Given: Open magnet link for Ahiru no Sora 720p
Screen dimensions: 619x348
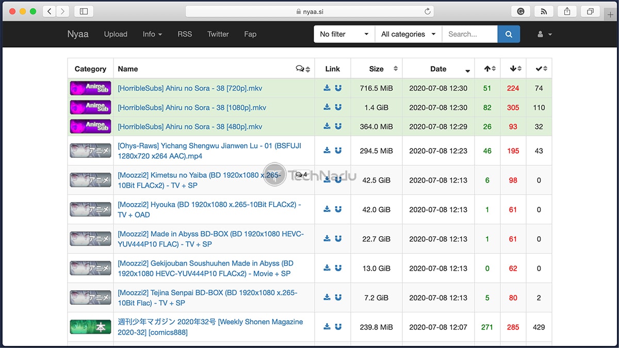Looking at the screenshot, I should [x=338, y=88].
